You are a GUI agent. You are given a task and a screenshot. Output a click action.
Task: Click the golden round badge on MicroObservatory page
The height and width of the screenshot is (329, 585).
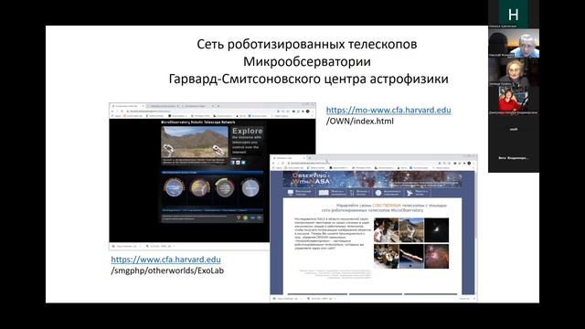point(200,187)
